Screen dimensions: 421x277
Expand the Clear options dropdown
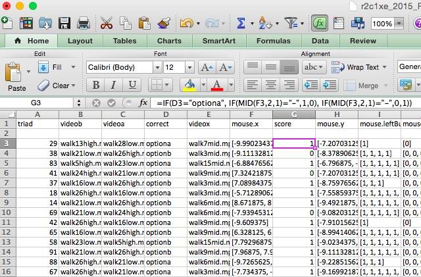(73, 86)
